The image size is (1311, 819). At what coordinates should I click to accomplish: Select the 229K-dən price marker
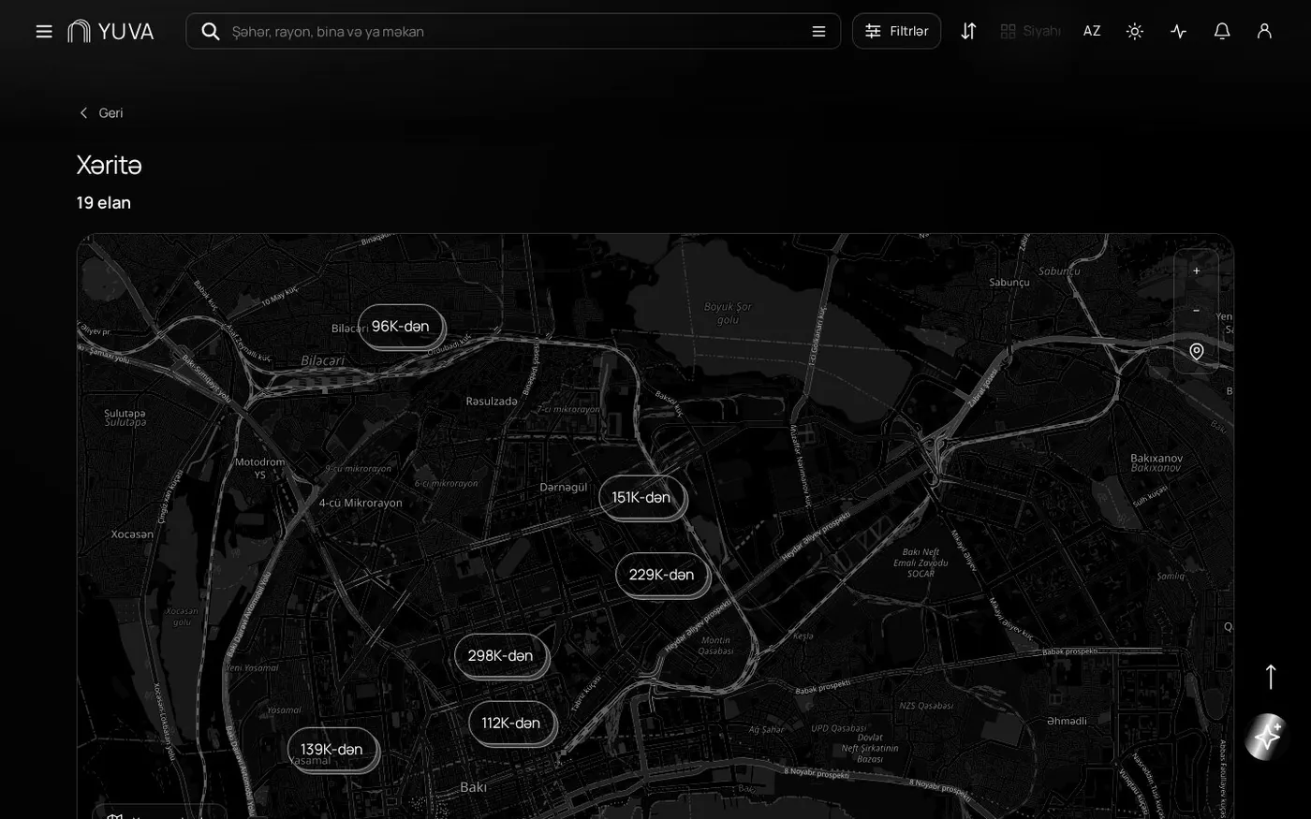click(x=661, y=575)
